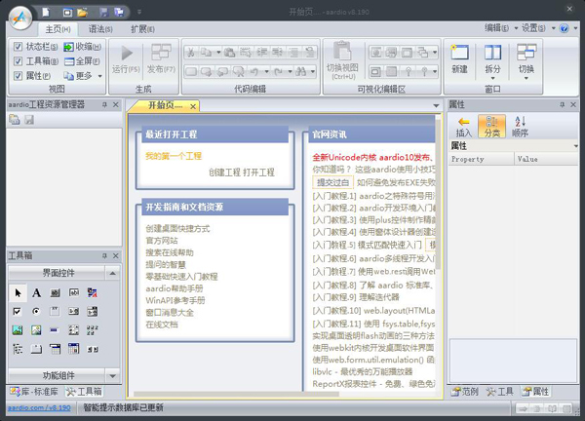Open 我的第一个工程 recent project link

(x=174, y=156)
